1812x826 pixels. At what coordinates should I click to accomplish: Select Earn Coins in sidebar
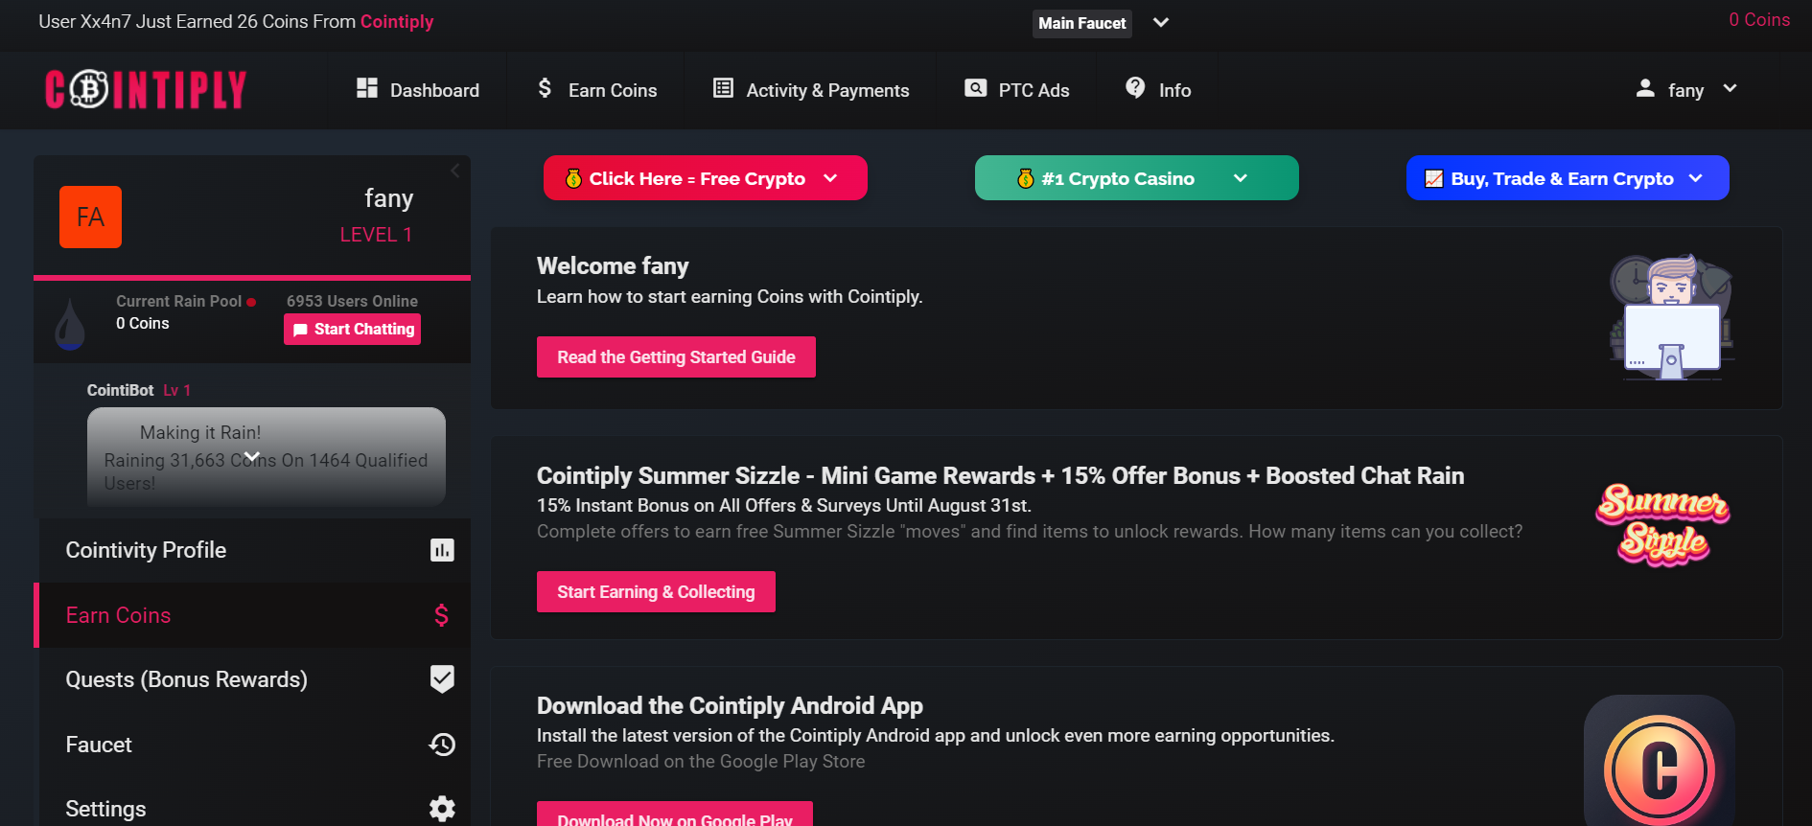point(252,615)
